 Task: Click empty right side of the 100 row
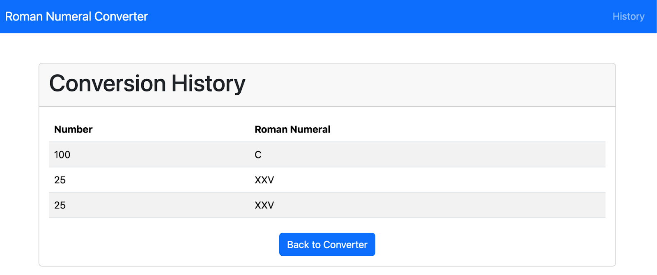pyautogui.click(x=493, y=155)
